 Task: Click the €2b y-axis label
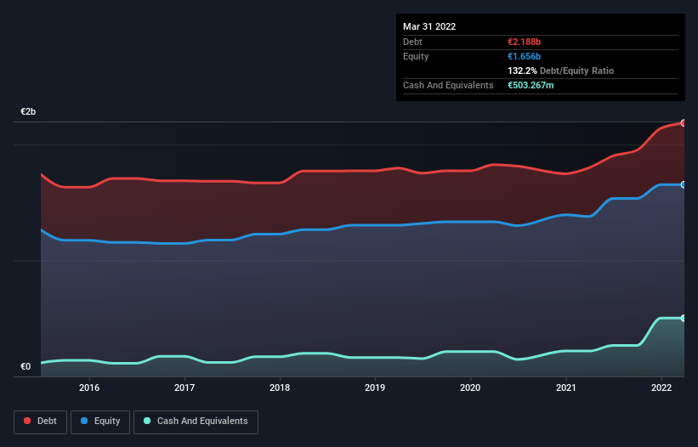tap(28, 111)
